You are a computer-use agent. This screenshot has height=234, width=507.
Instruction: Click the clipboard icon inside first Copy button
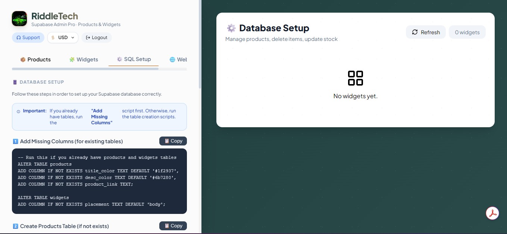(x=166, y=141)
